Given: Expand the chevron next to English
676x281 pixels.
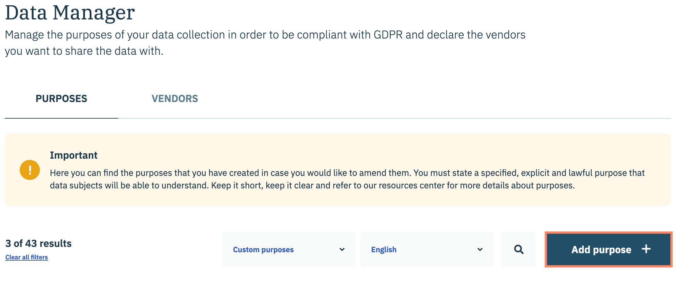Looking at the screenshot, I should click(480, 249).
